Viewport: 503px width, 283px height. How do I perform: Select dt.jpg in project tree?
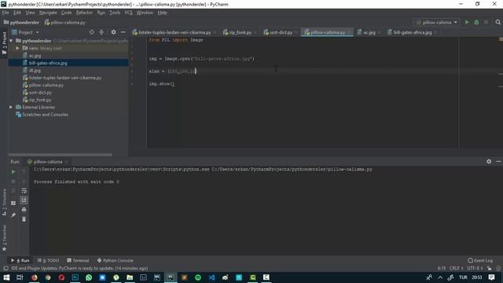point(35,70)
